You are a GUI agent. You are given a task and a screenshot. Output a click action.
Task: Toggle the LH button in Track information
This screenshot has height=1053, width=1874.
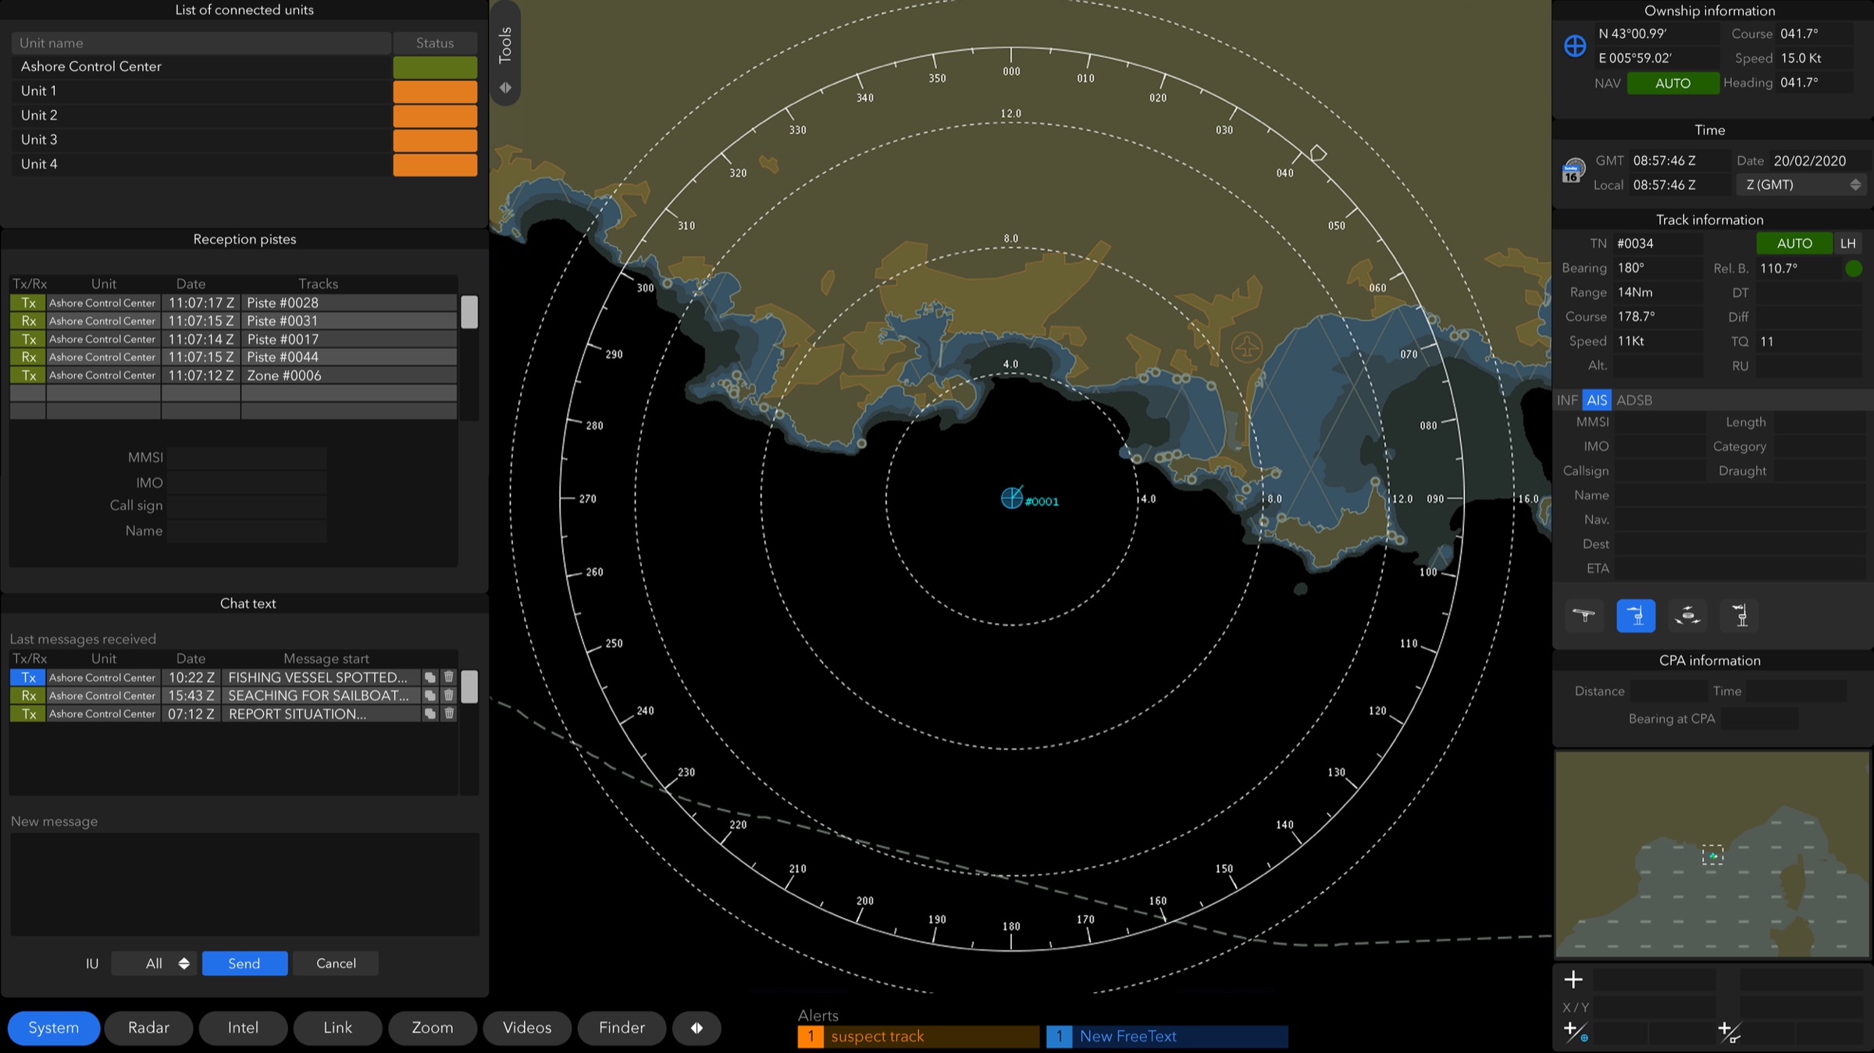[1847, 244]
